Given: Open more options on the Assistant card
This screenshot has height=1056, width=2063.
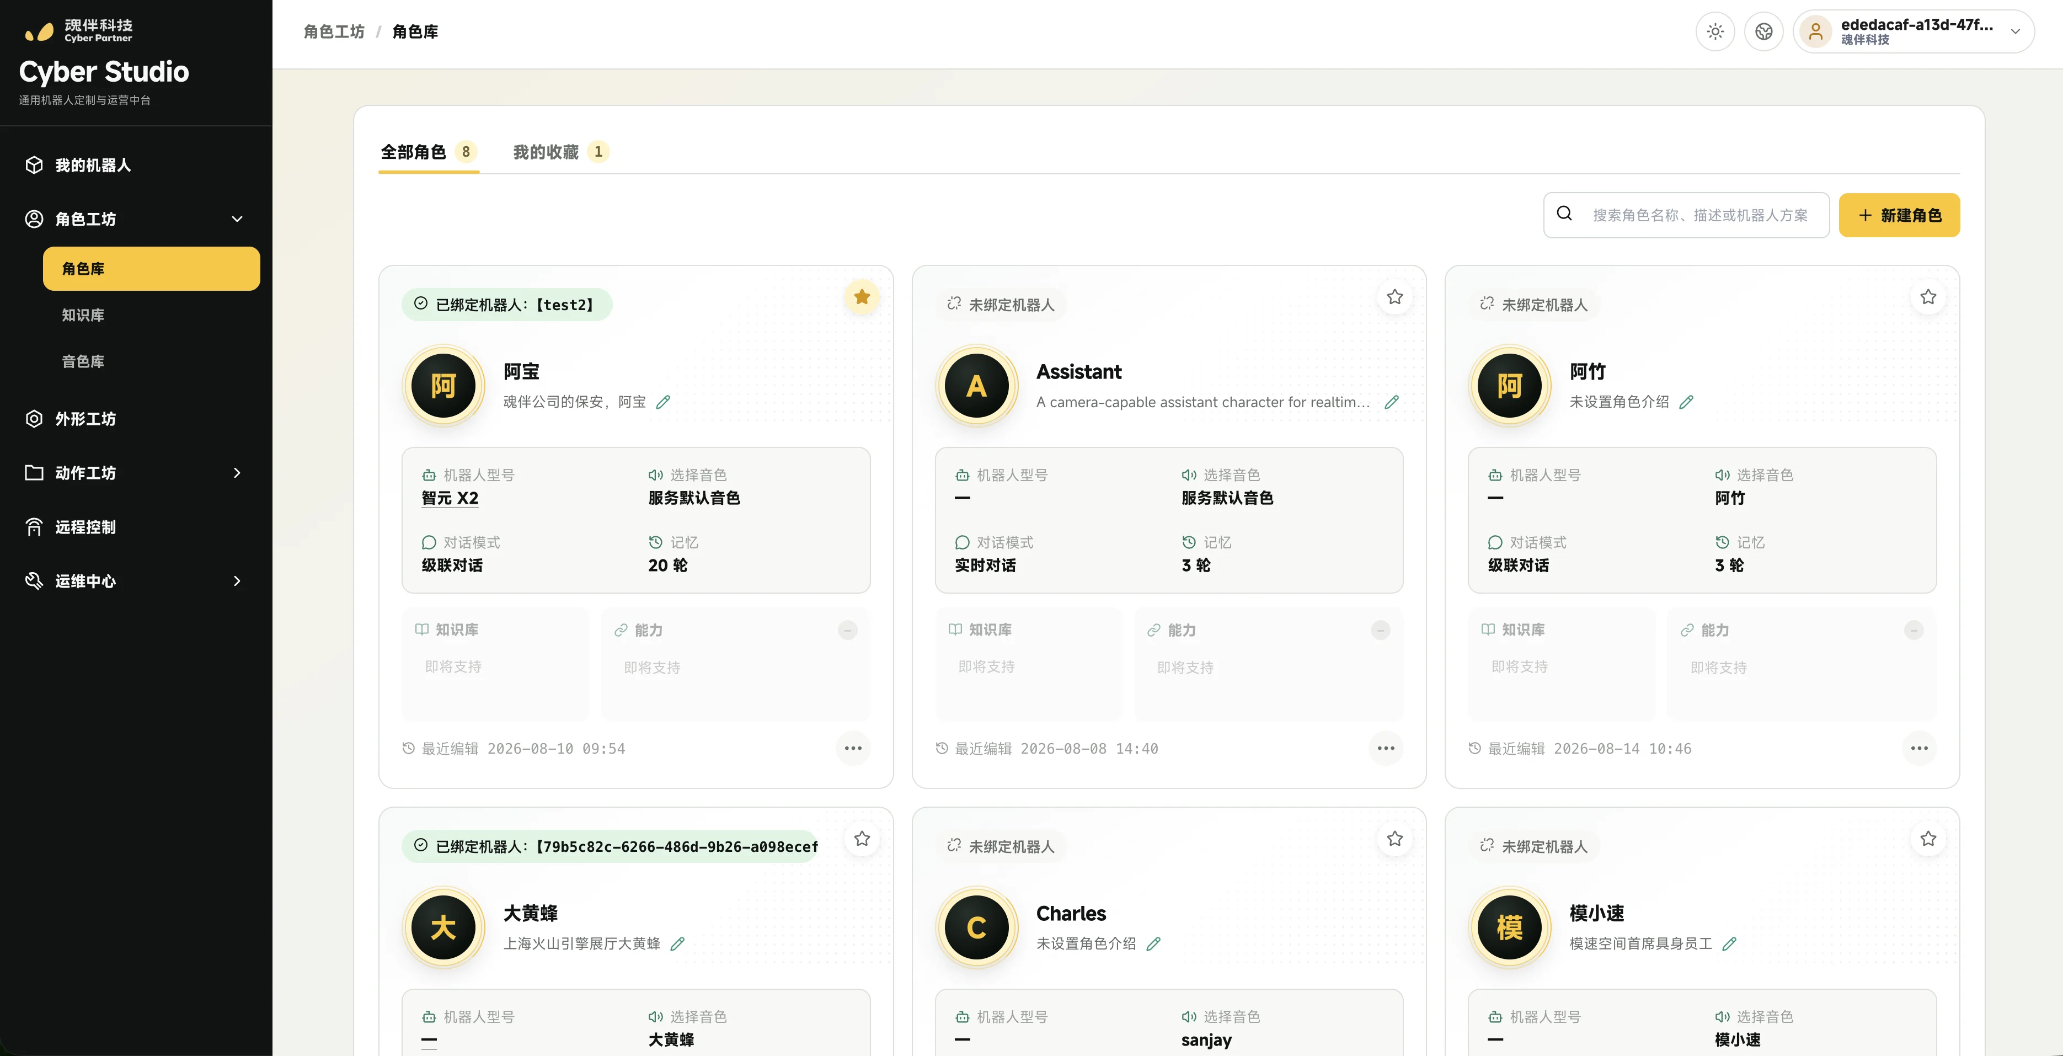Looking at the screenshot, I should (x=1386, y=748).
